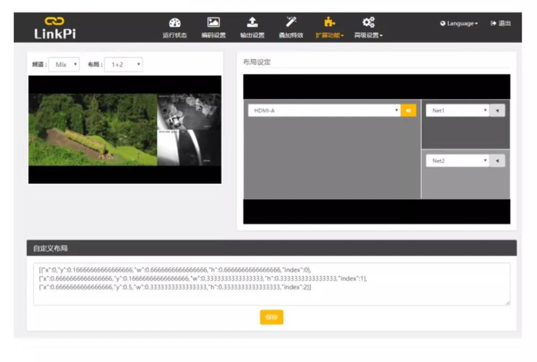The height and width of the screenshot is (362, 537).
Task: Open the HDMI-A source dropdown
Action: click(324, 110)
